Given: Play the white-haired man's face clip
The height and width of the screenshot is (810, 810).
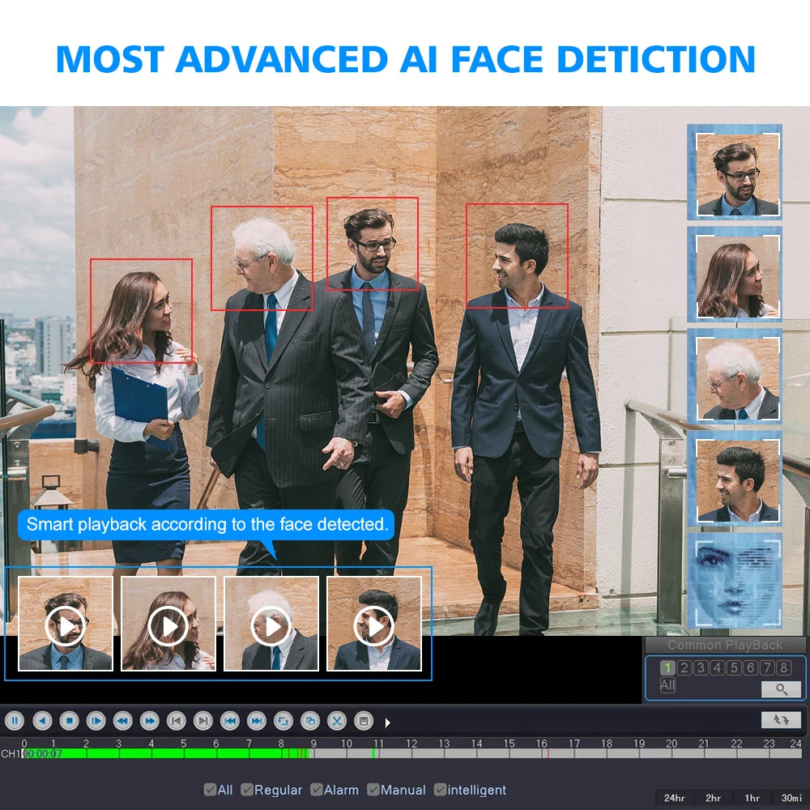Looking at the screenshot, I should click(271, 626).
